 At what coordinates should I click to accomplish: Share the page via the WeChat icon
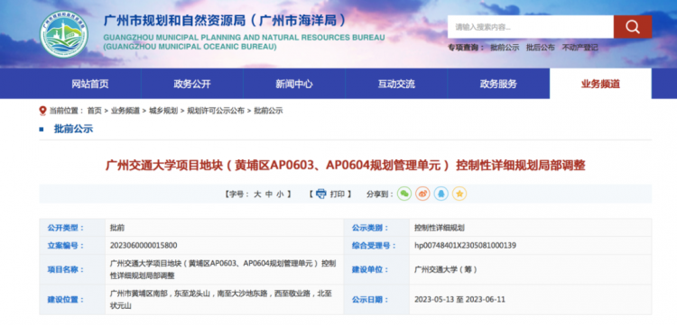pyautogui.click(x=404, y=194)
